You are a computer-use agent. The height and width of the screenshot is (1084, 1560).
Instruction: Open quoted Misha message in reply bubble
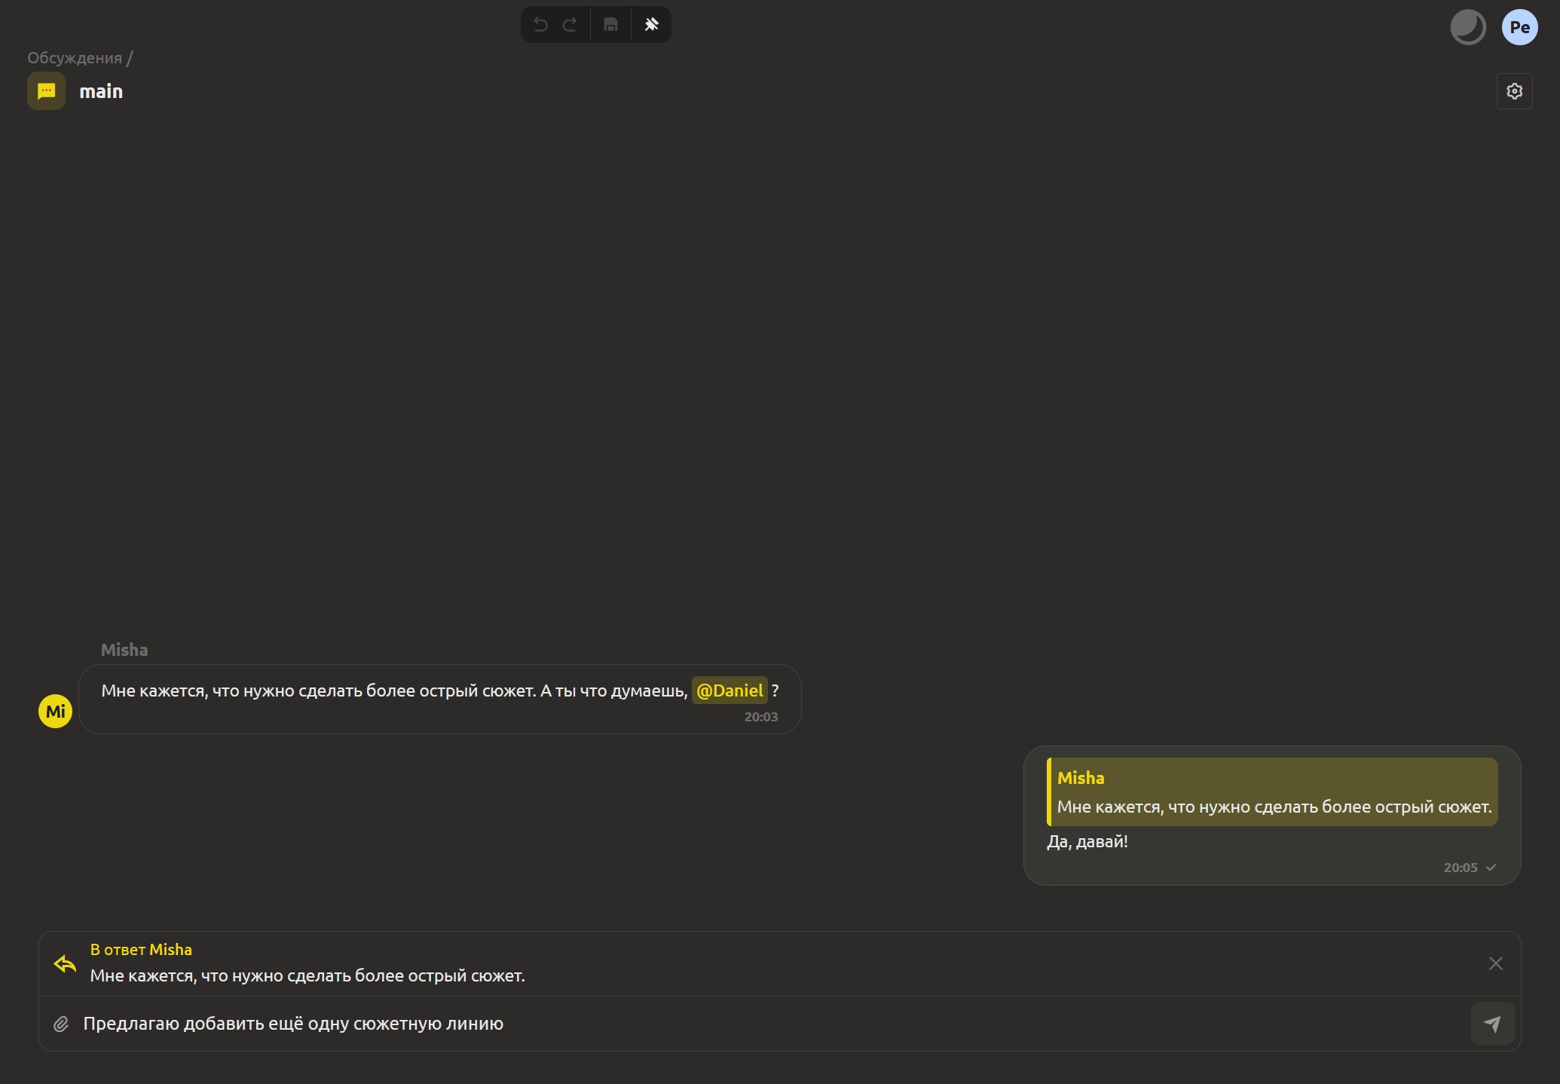point(1272,792)
